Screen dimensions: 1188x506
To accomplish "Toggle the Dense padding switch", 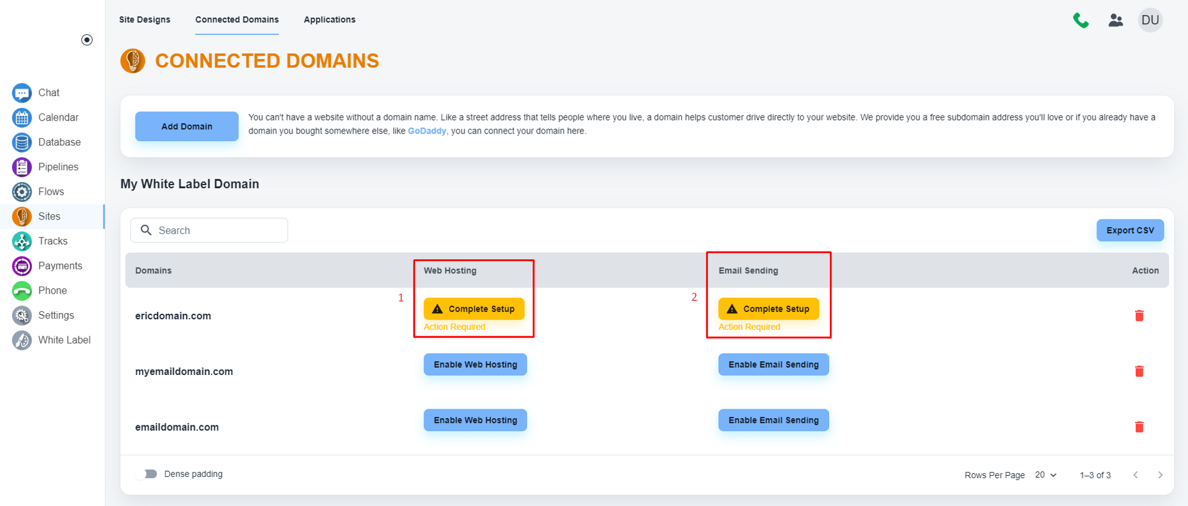I will tap(147, 474).
